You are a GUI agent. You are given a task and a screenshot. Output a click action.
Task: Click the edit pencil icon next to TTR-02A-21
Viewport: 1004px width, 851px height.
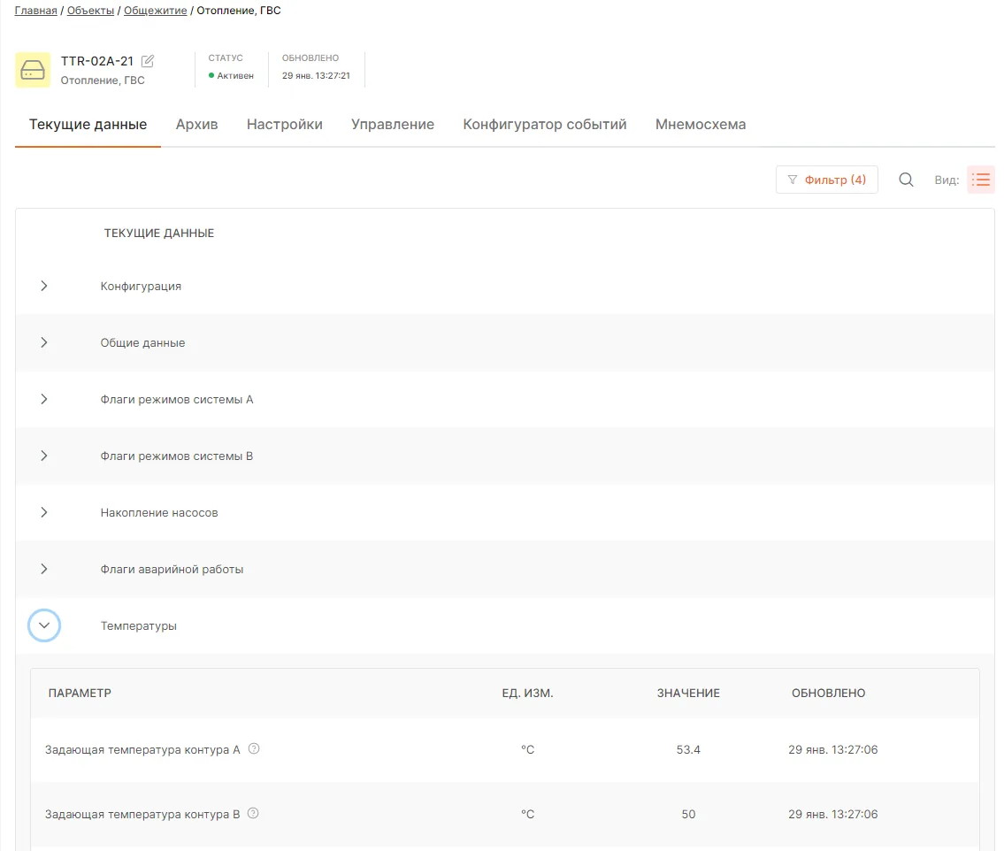147,61
